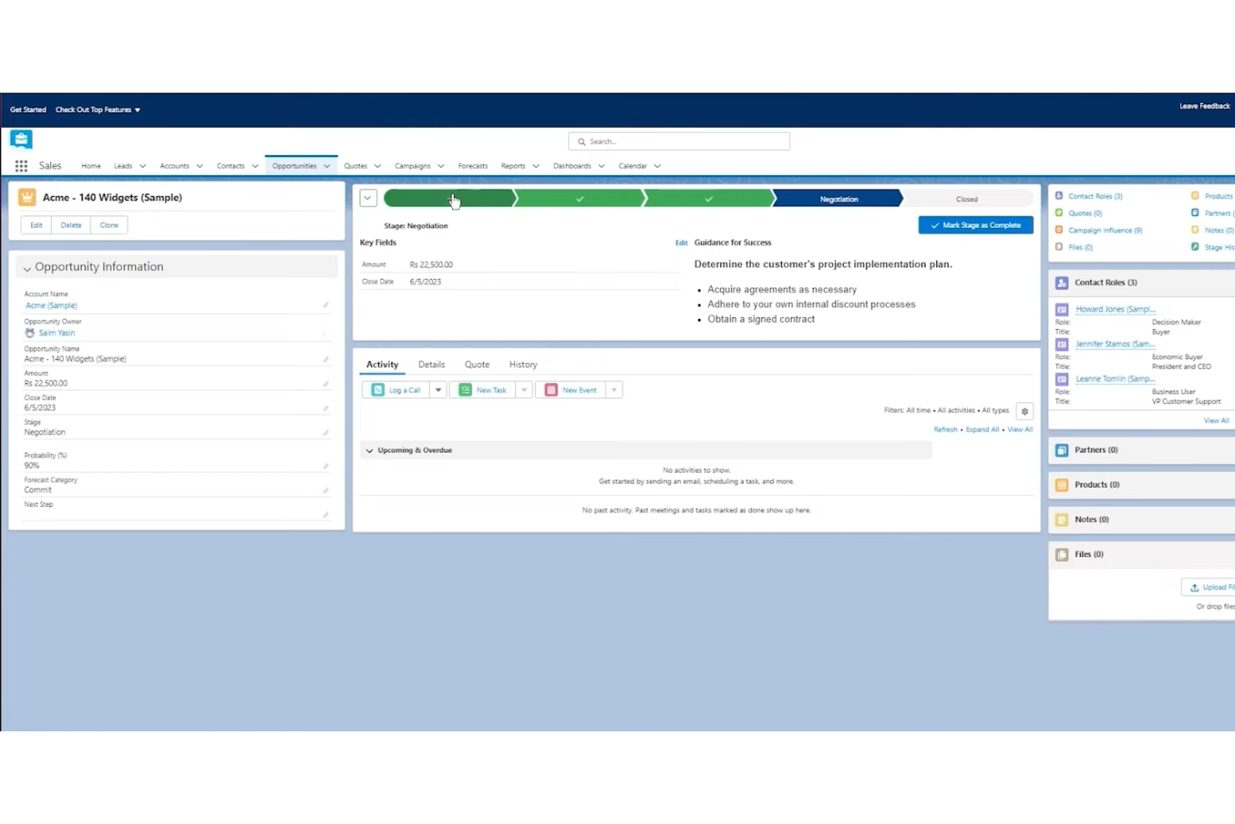Expand the Reports nav dropdown arrow

coord(536,166)
